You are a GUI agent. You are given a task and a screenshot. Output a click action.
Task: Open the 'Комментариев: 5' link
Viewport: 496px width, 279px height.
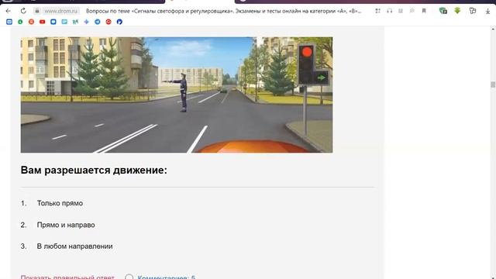point(167,277)
